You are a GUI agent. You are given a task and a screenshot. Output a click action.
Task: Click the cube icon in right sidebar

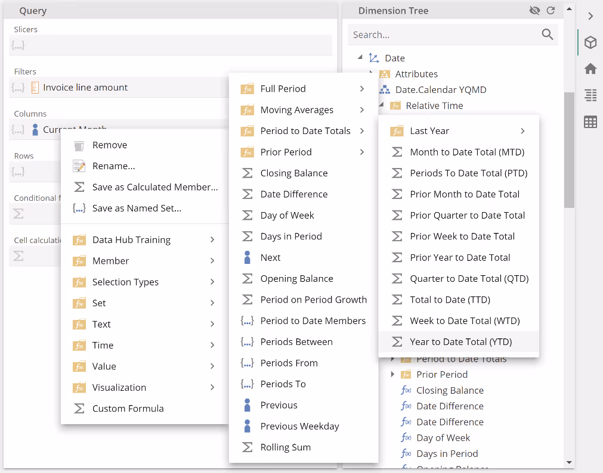pyautogui.click(x=590, y=43)
